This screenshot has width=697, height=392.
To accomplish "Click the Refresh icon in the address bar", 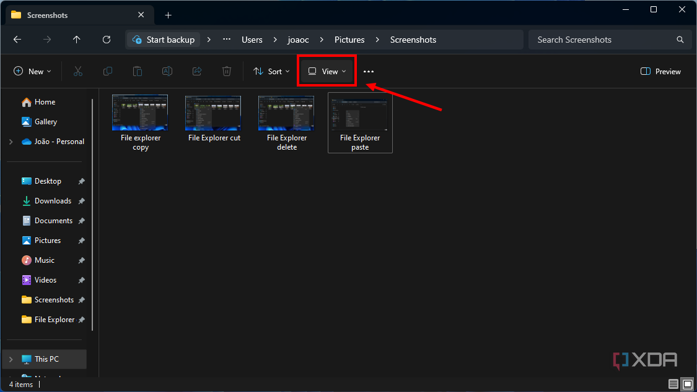I will pyautogui.click(x=106, y=40).
